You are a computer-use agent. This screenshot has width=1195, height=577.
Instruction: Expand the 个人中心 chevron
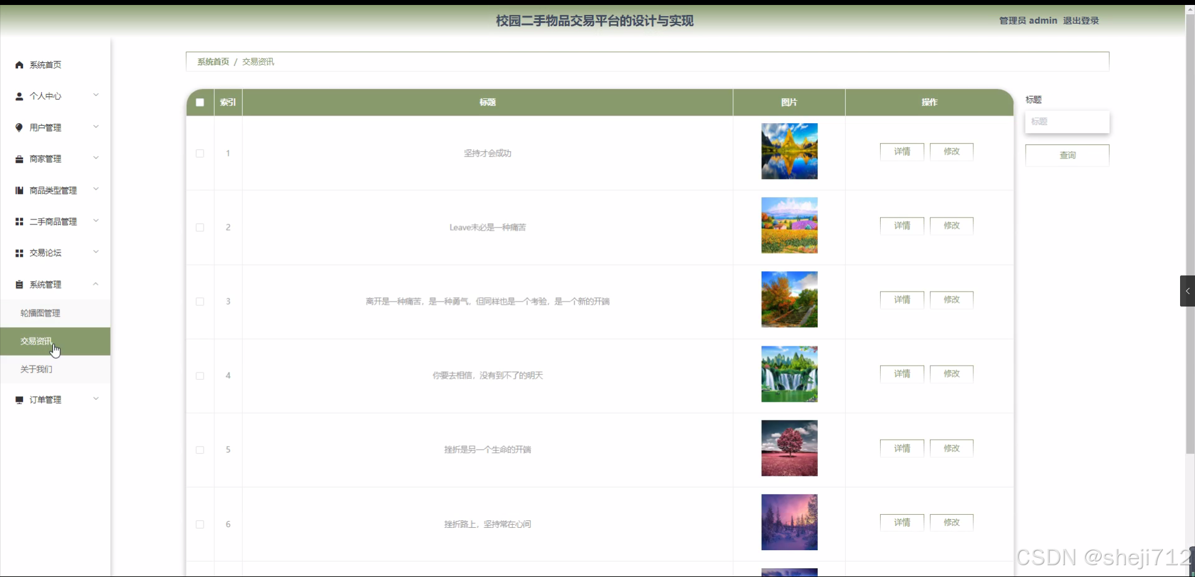[96, 95]
